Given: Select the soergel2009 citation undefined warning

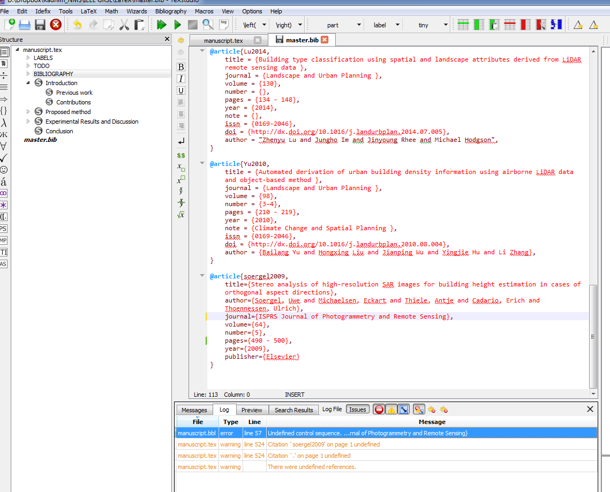Looking at the screenshot, I should tap(386, 444).
